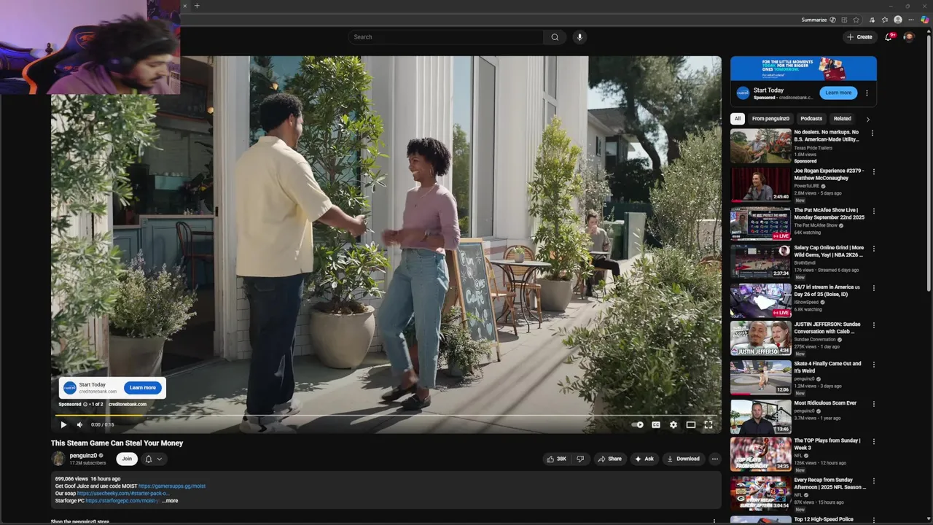Viewport: 933px width, 525px height.
Task: Open YouTube notifications bell
Action: pos(889,37)
